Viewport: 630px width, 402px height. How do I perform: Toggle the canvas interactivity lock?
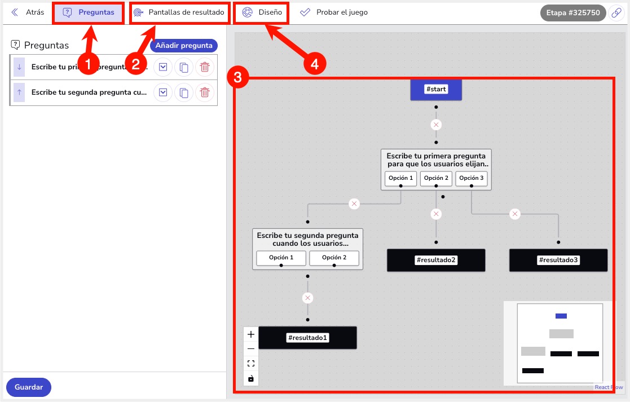[251, 378]
